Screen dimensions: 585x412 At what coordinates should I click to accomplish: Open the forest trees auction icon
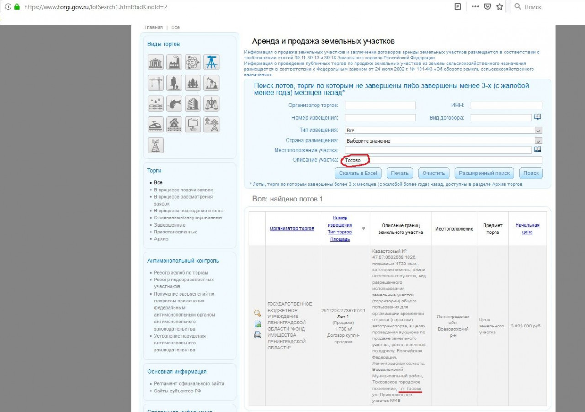click(193, 83)
